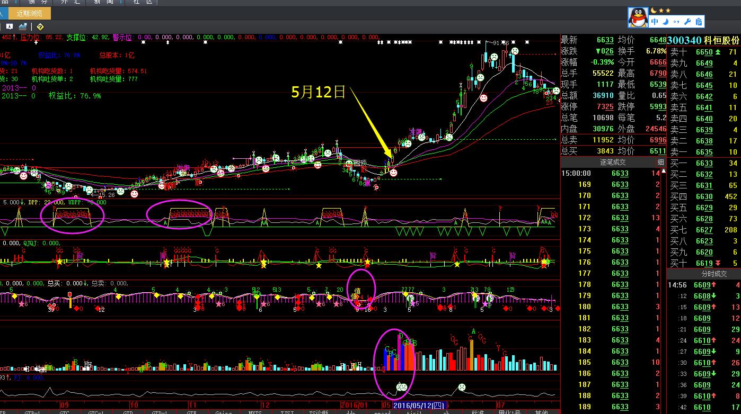Toggle the punctuation mode icon in input bar
This screenshot has height=414, width=741.
[676, 22]
